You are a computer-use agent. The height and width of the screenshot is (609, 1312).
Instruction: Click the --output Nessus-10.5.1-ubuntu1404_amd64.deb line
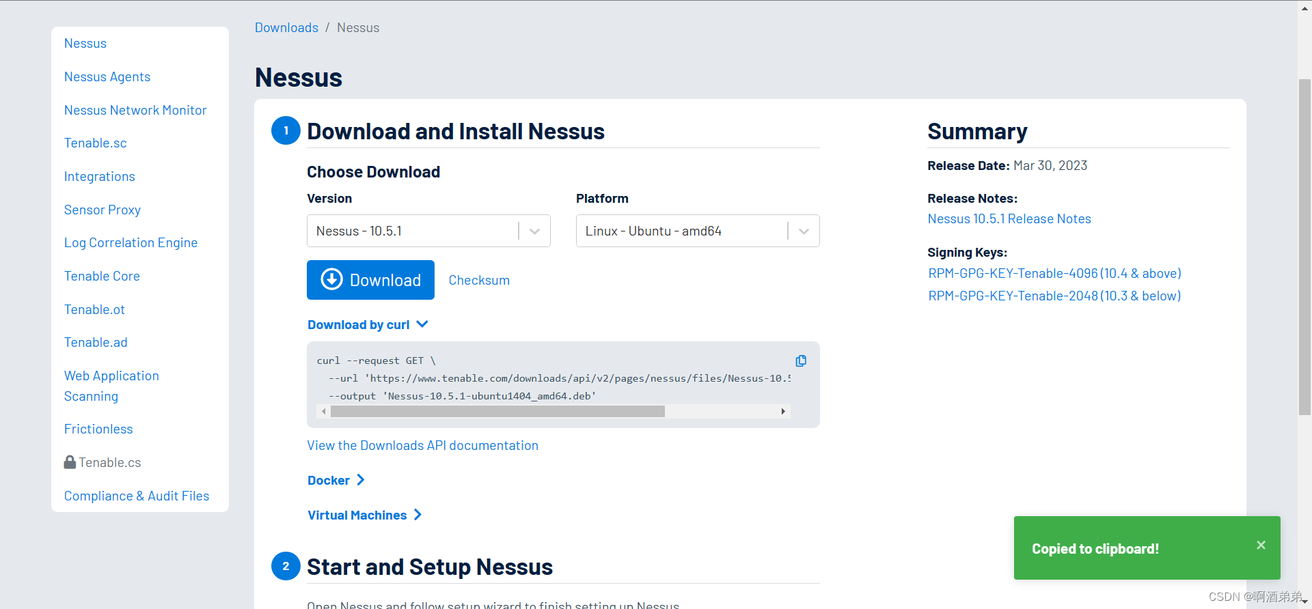click(x=463, y=396)
